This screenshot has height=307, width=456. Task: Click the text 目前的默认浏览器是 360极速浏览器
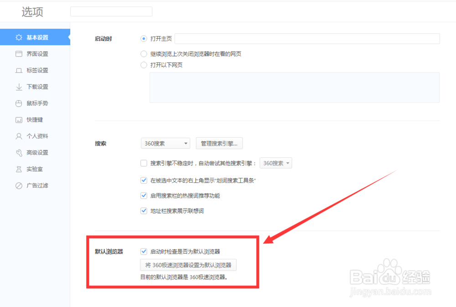pyautogui.click(x=184, y=277)
